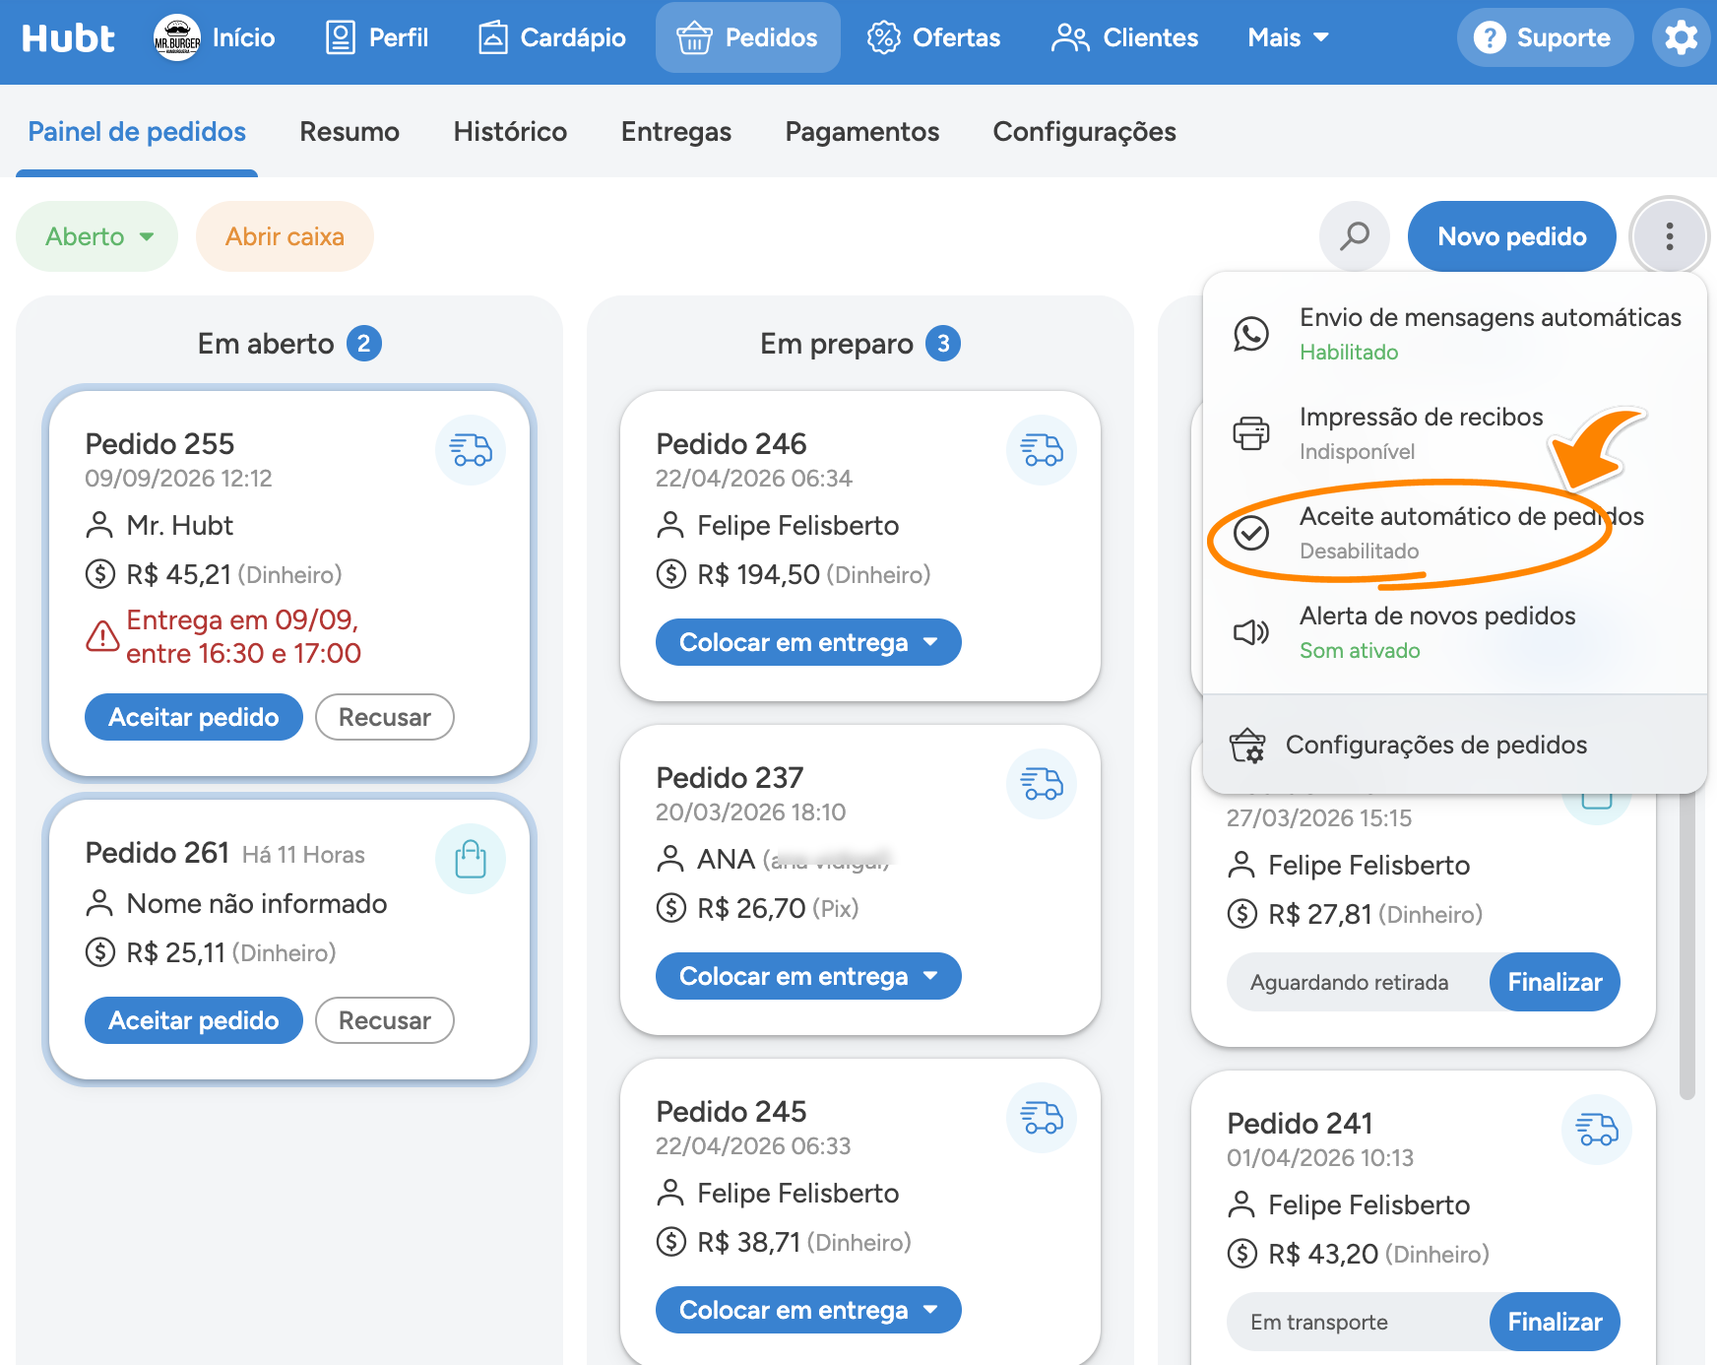Expand Colocar em entrega for Pedido 246
The height and width of the screenshot is (1365, 1717).
(808, 642)
